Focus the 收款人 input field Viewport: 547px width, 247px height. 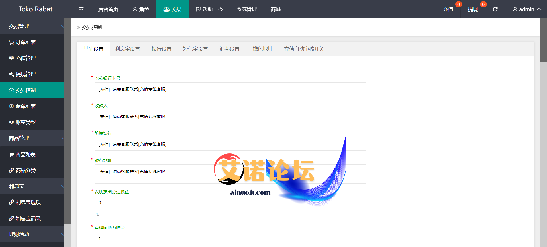coord(230,117)
